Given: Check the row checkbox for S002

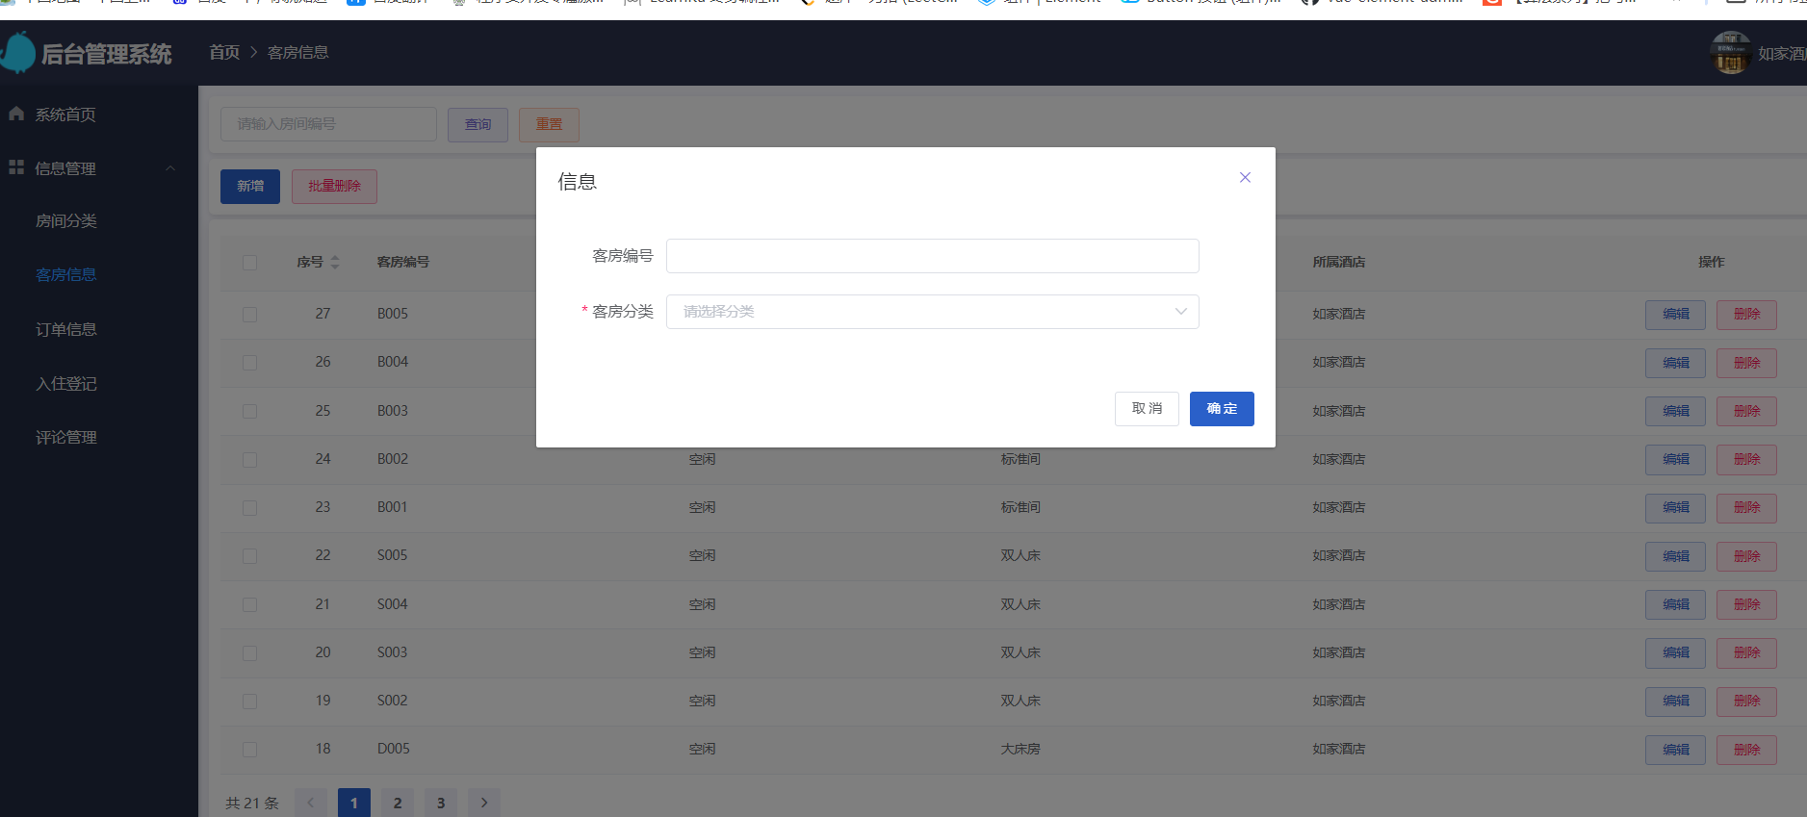Looking at the screenshot, I should (x=250, y=701).
